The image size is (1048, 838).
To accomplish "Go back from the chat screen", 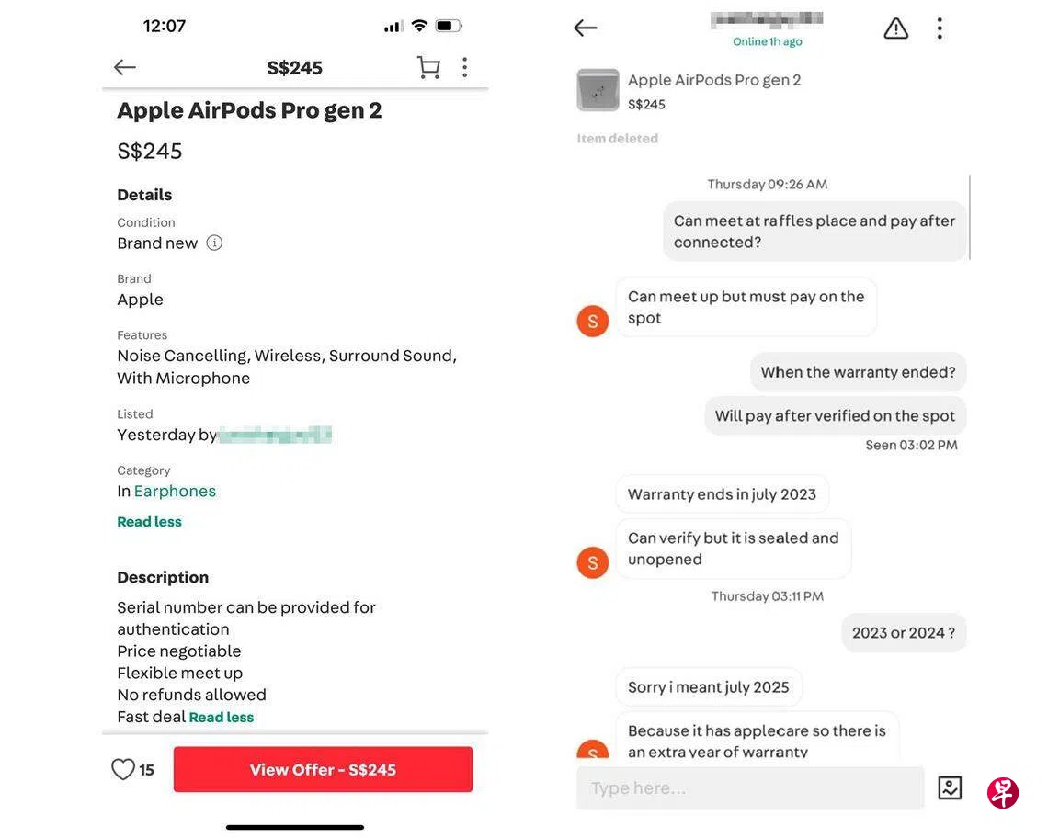I will point(586,28).
